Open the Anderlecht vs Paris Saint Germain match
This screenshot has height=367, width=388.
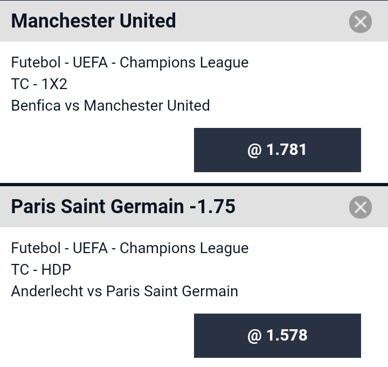(124, 291)
